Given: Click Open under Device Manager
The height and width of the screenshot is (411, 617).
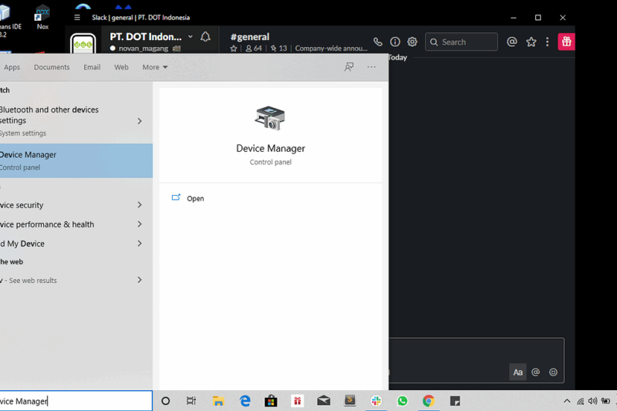Looking at the screenshot, I should (x=195, y=198).
